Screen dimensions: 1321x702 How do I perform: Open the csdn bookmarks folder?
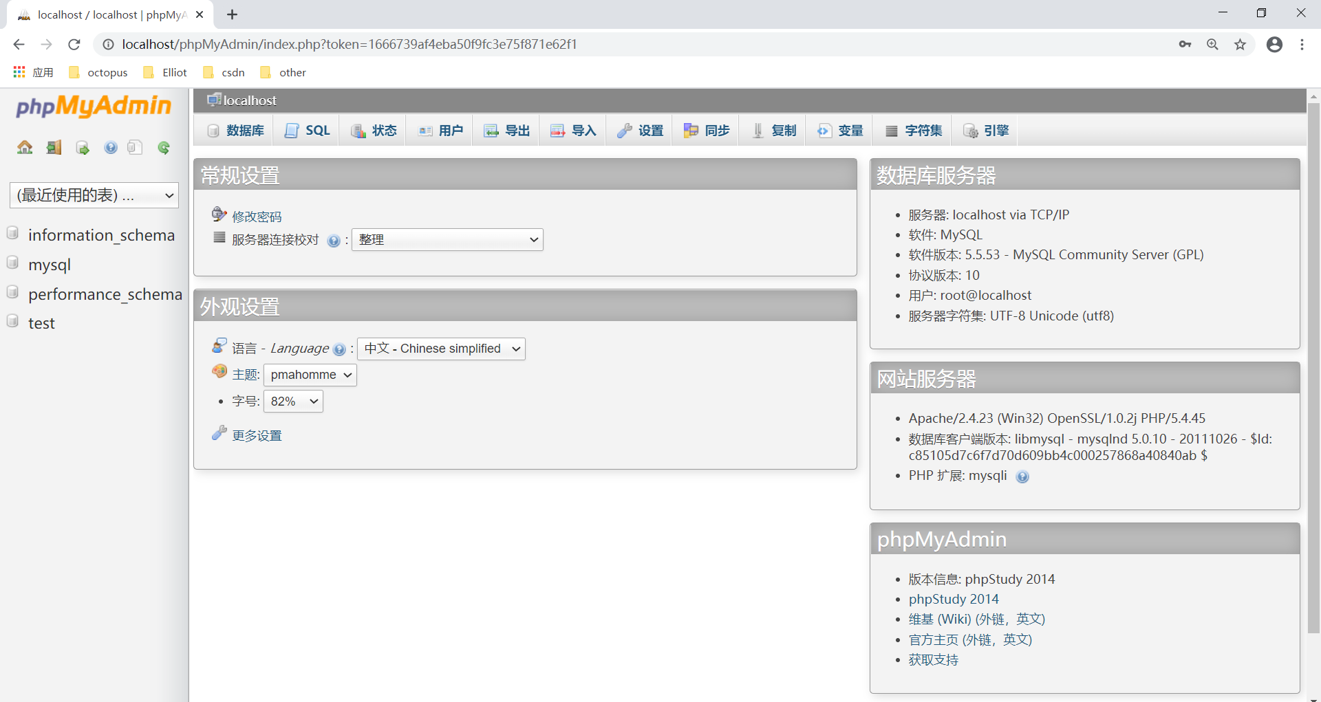pos(224,72)
